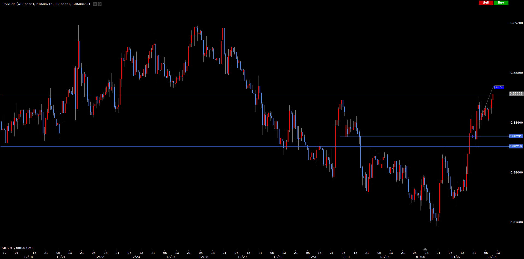Select the blue 0.88210 price tag

516,146
